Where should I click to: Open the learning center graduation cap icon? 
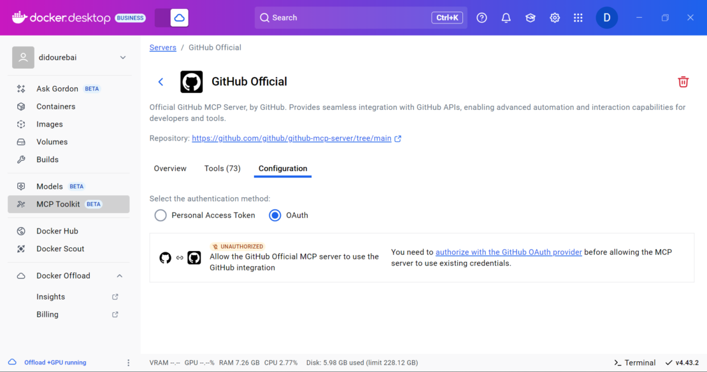pyautogui.click(x=530, y=18)
